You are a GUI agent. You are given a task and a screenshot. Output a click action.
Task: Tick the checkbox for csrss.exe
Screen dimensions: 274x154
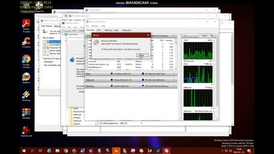coord(87,61)
